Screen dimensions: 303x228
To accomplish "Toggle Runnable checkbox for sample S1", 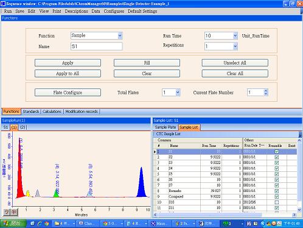I will [x=276, y=151].
